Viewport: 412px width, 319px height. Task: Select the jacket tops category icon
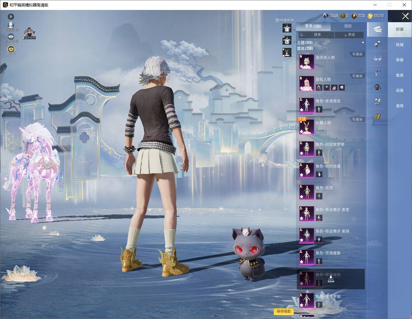tap(377, 87)
